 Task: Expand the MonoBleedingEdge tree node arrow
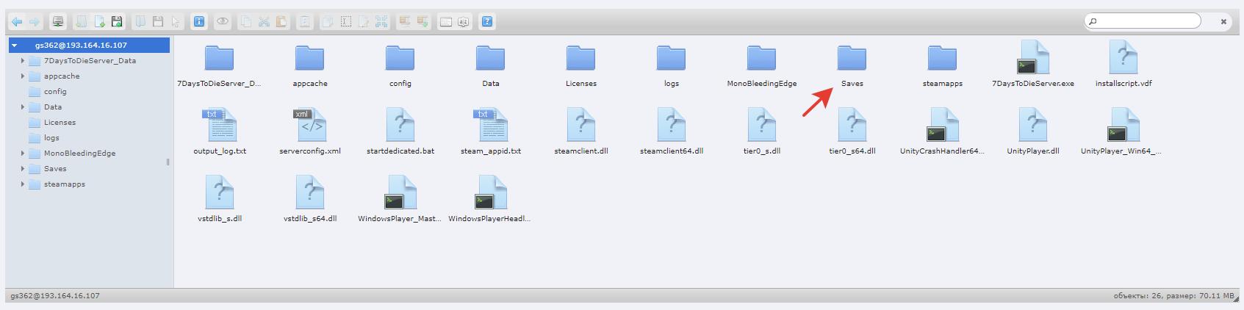(x=23, y=153)
